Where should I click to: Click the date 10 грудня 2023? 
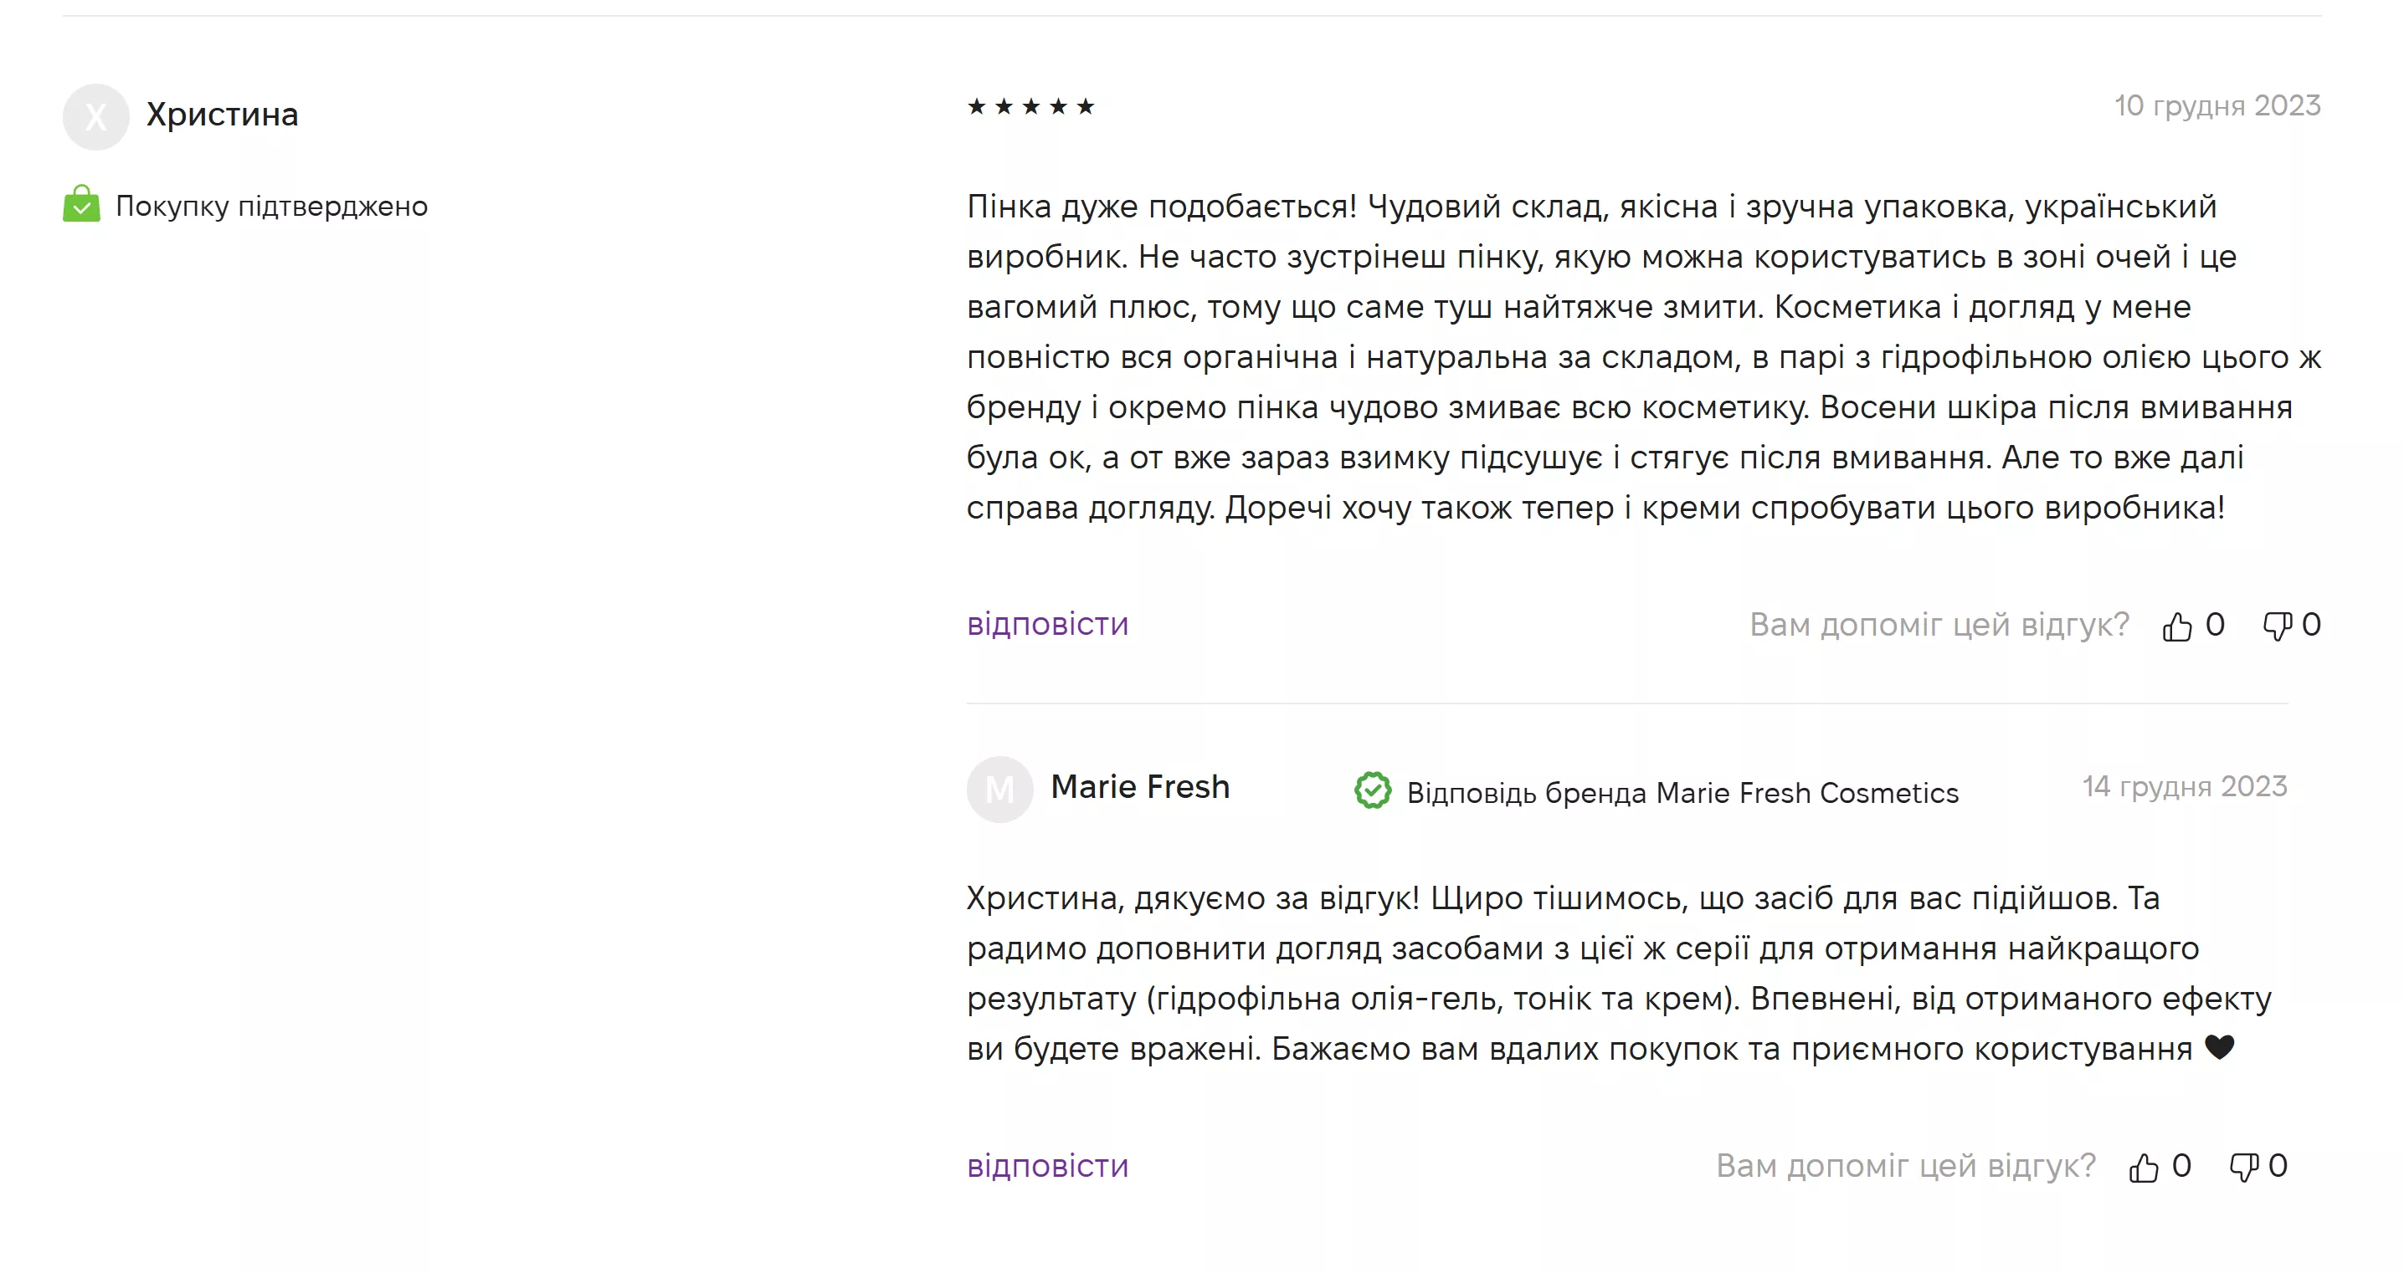coord(2217,105)
